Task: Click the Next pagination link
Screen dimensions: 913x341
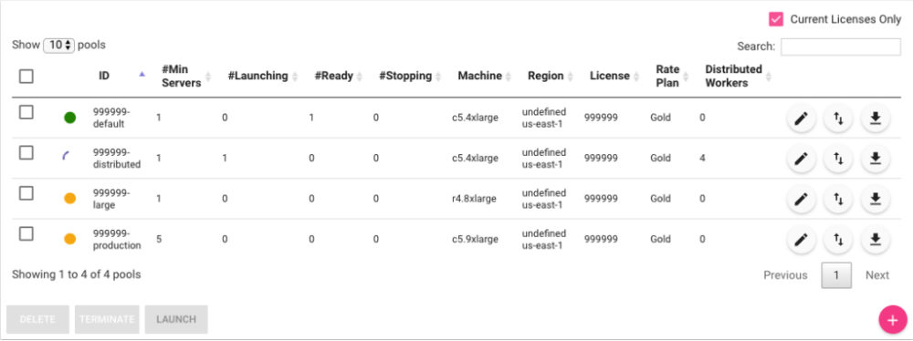Action: [x=876, y=275]
